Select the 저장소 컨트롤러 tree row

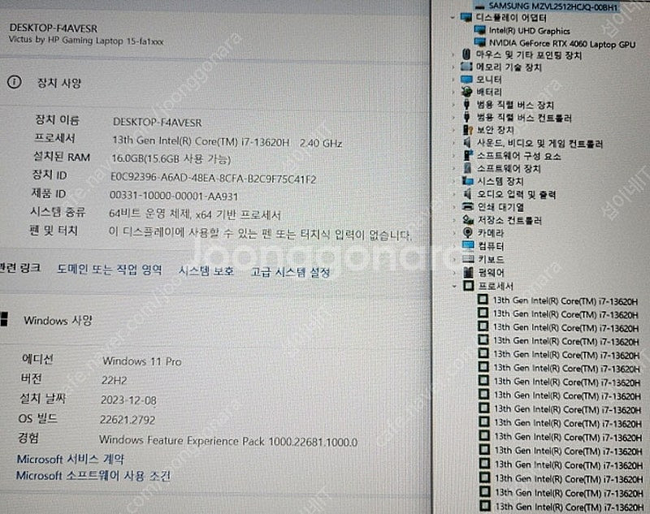(510, 220)
